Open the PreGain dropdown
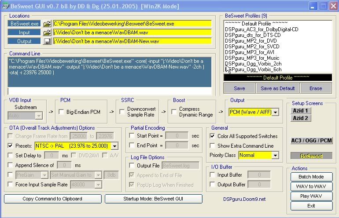Screen dimensions: 339x218 tap(44, 175)
